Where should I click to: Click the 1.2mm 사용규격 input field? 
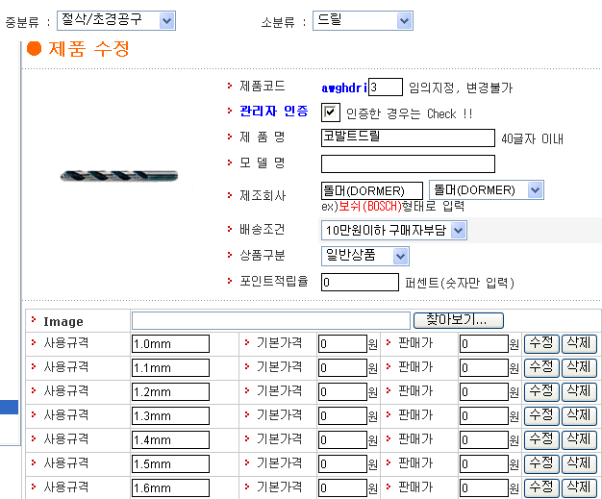tap(170, 391)
